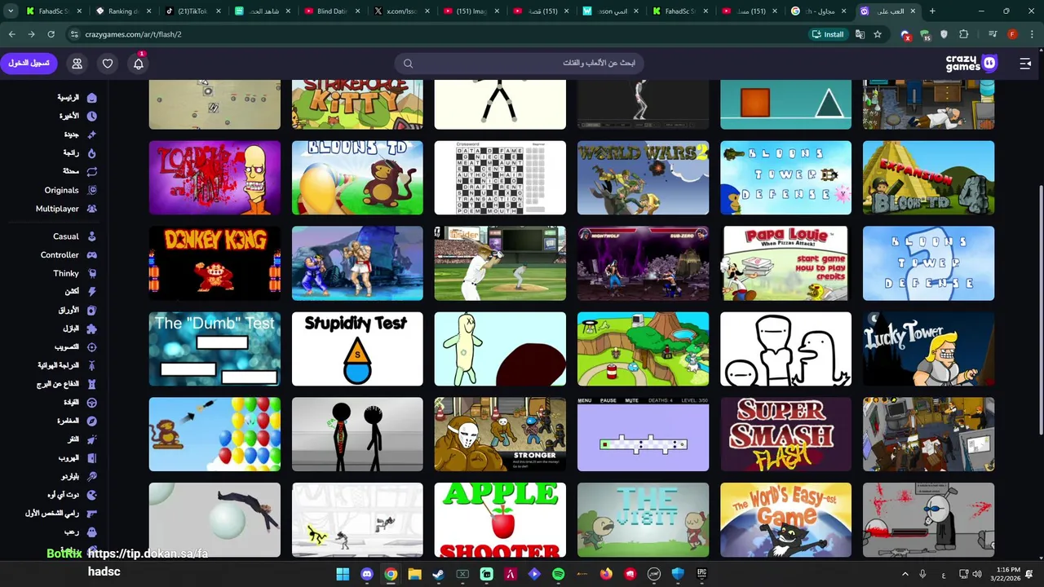Open the Super Smash Flash game
The width and height of the screenshot is (1044, 587).
tap(785, 435)
